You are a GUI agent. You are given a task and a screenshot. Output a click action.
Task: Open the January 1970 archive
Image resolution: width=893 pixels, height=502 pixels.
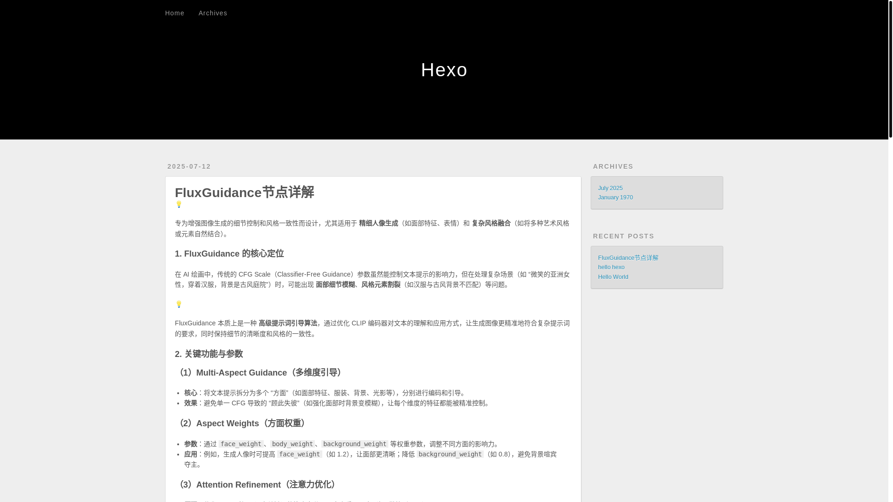coord(615,198)
